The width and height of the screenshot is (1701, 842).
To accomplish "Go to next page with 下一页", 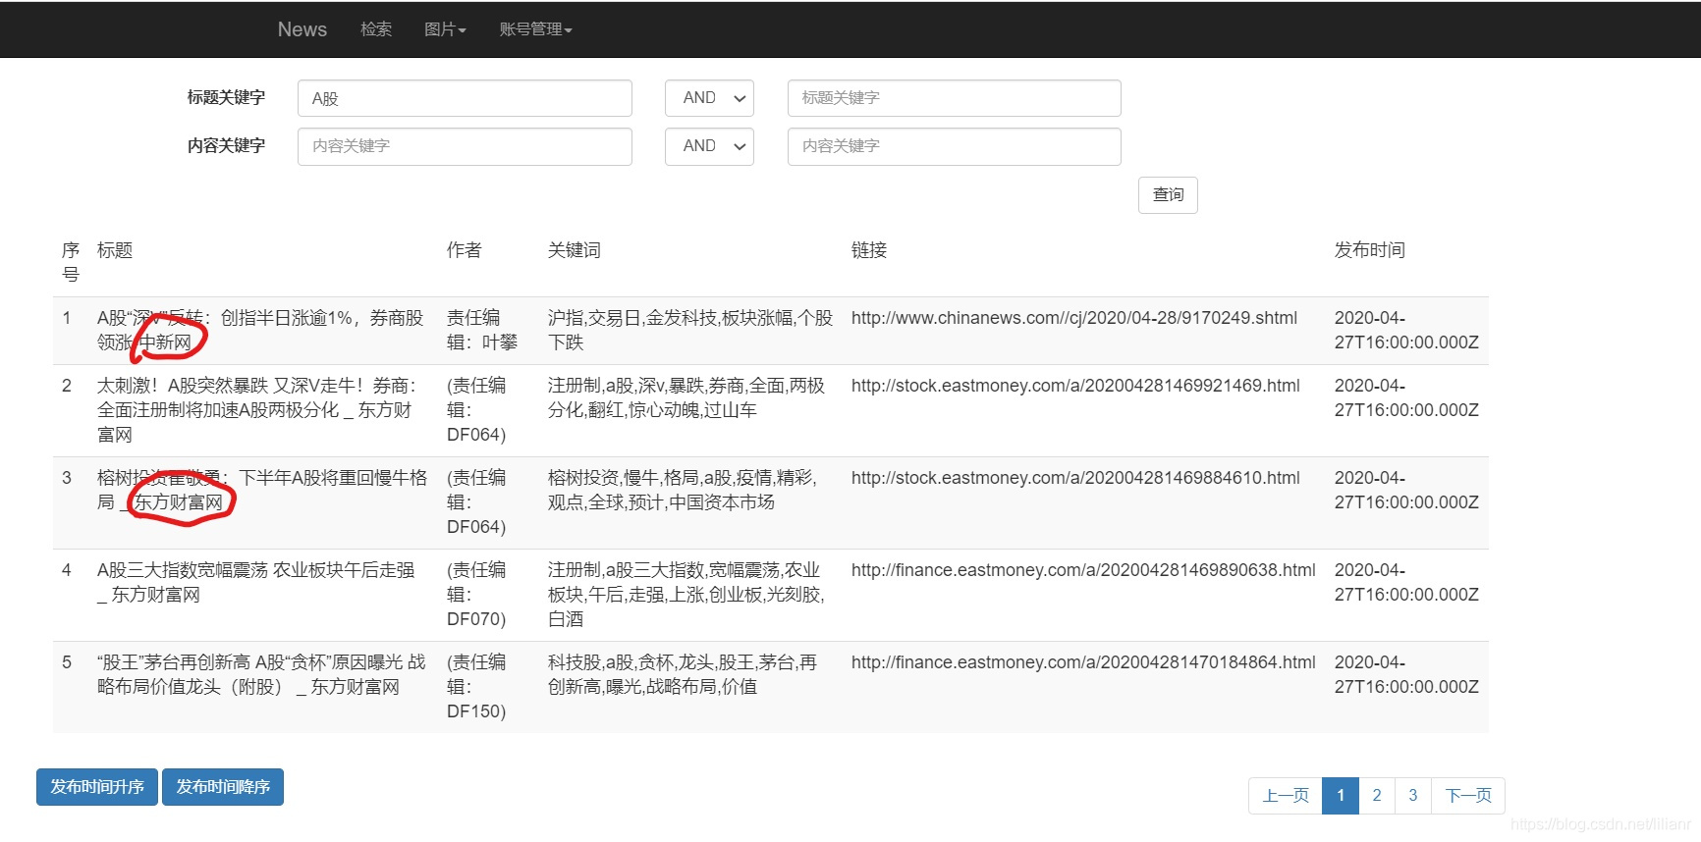I will pyautogui.click(x=1468, y=796).
